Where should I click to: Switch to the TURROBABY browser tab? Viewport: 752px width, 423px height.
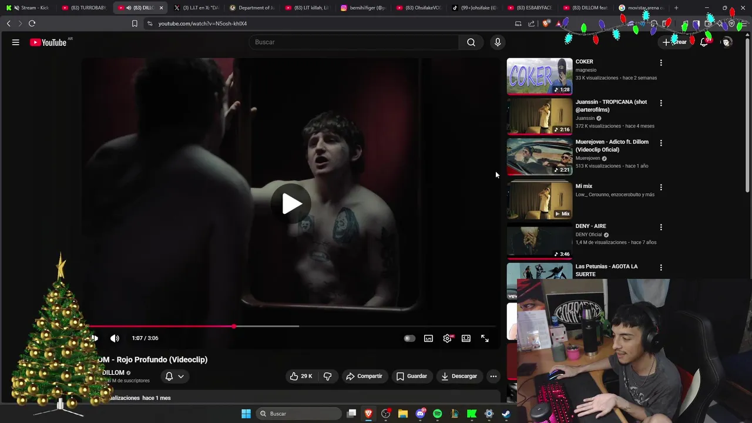85,8
